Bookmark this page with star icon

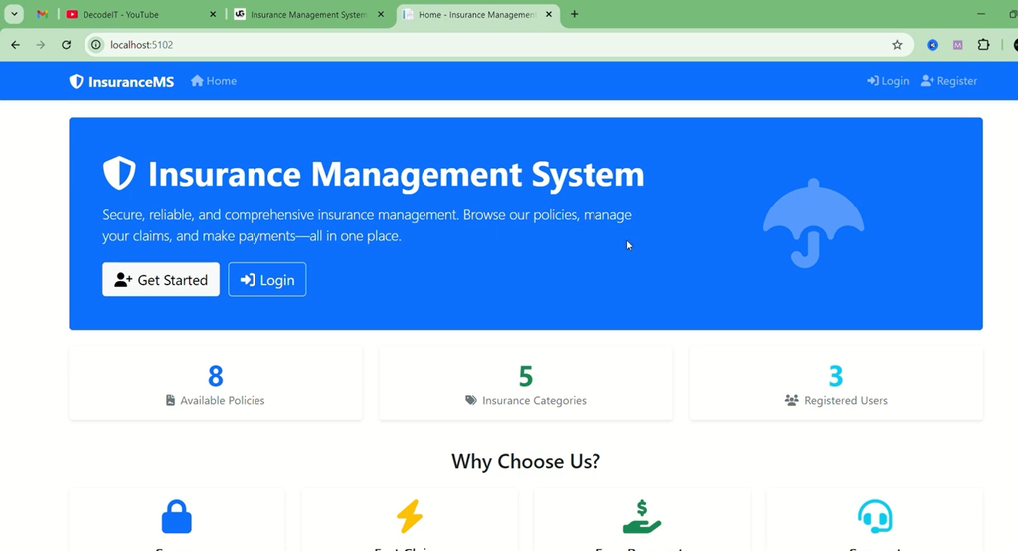pos(897,45)
